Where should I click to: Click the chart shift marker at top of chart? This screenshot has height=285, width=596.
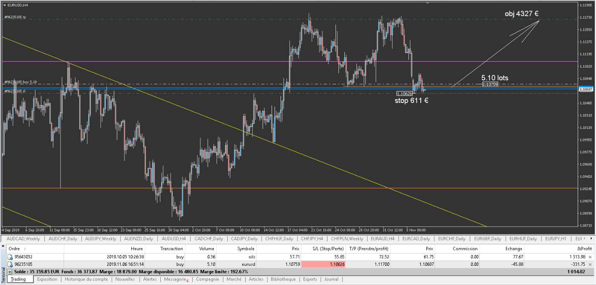pyautogui.click(x=428, y=3)
